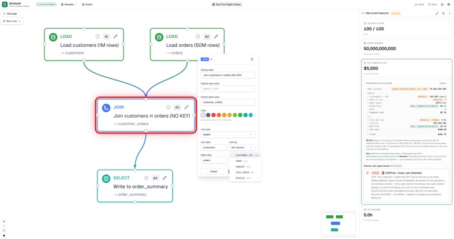454x239 pixels.
Task: Click the ZeroGuard shield logo
Action: click(5, 5)
